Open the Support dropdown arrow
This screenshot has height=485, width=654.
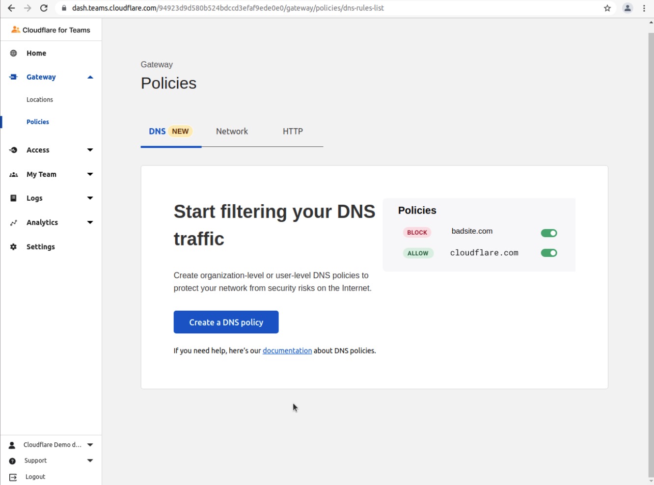coord(90,460)
